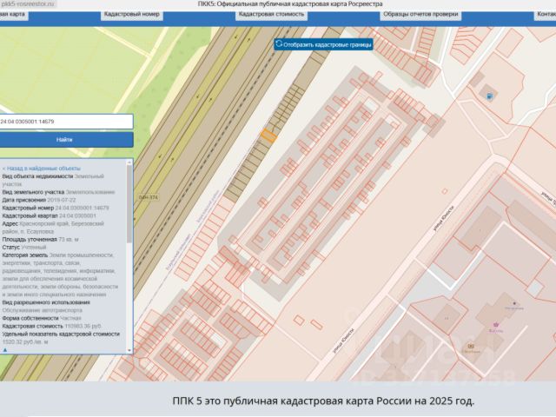The height and width of the screenshot is (417, 556).
Task: Click the Удельный показатель кадастровой стоимости row
Action: click(61, 338)
